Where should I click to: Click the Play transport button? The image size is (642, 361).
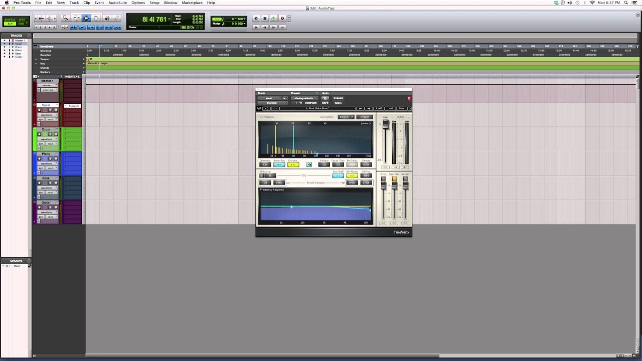tap(273, 19)
